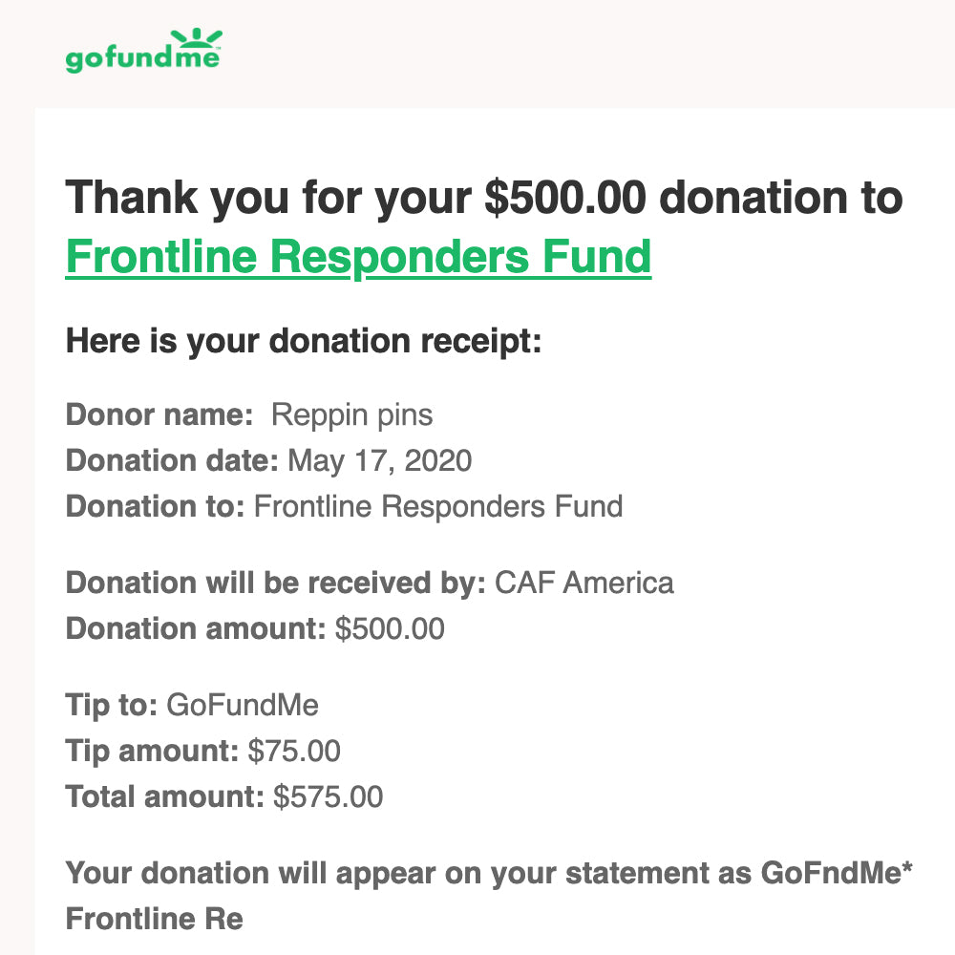
Task: Click the tip amount value '$75.00'
Action: click(294, 751)
